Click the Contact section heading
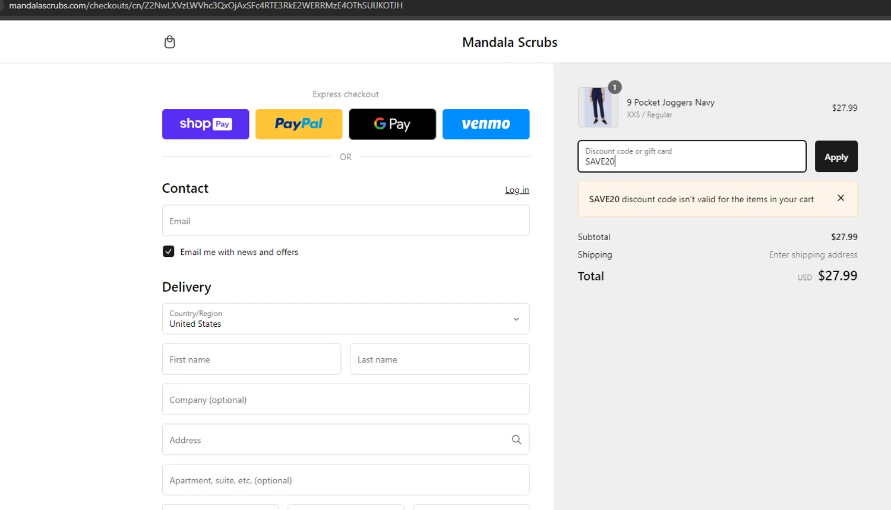Viewport: 891px width, 510px height. [x=185, y=189]
